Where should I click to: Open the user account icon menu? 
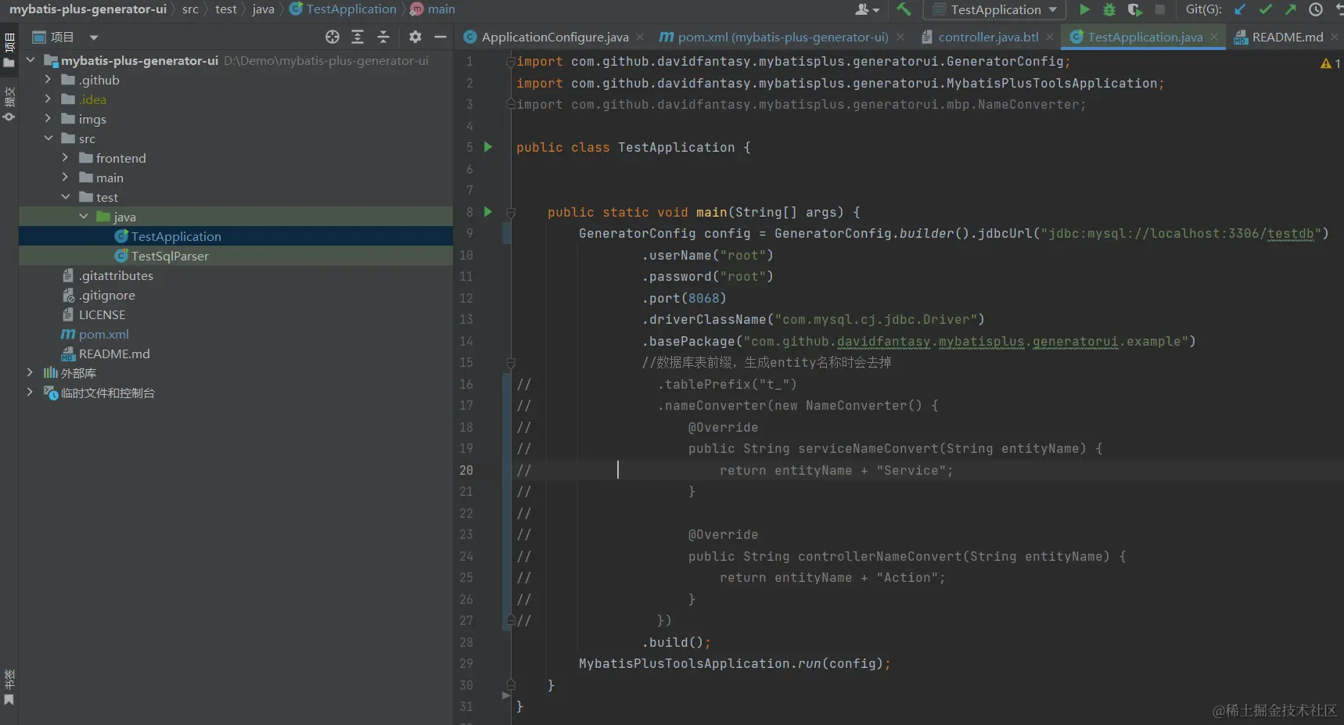tap(867, 9)
